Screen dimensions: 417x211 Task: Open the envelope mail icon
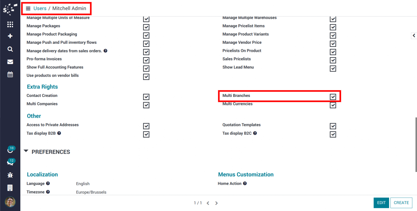(10, 62)
